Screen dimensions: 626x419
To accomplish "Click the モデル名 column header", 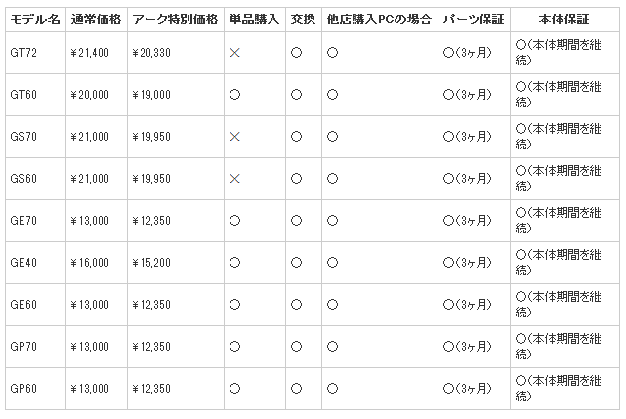I will click(35, 20).
